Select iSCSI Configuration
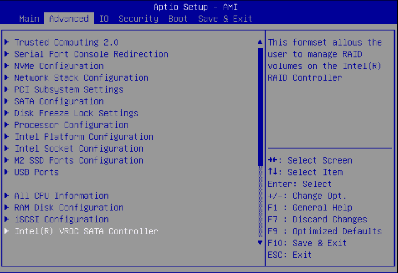 [61, 219]
